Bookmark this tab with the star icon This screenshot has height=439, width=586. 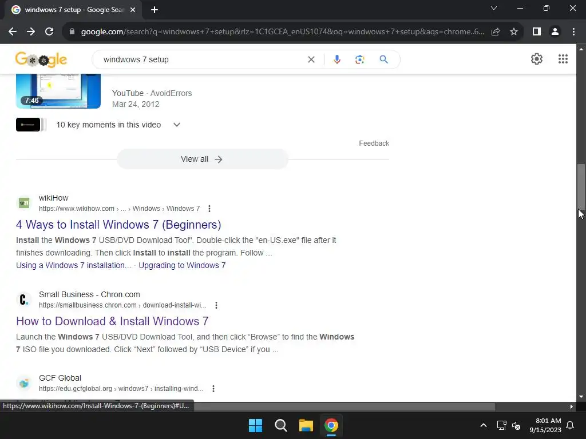(x=514, y=32)
